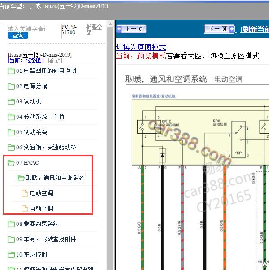Expand 05 制动系统 tree item
The height and width of the screenshot is (270, 269).
[x=31, y=132]
